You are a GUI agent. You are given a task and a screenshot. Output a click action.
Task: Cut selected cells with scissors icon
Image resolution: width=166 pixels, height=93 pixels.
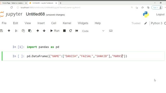click(x=17, y=31)
